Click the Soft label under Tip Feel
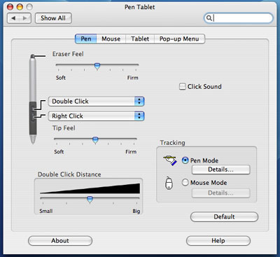This screenshot has width=280, height=257. (x=59, y=152)
